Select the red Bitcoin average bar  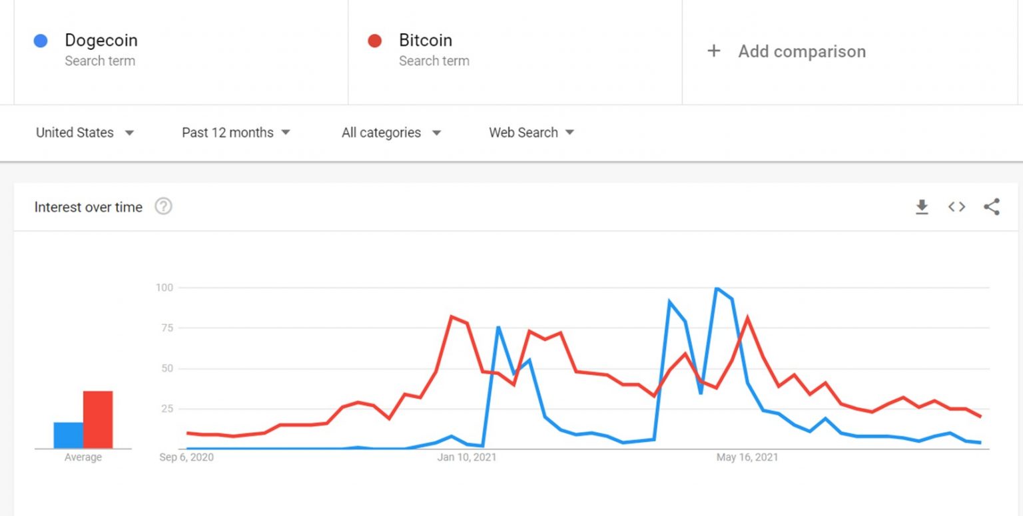[x=98, y=419]
